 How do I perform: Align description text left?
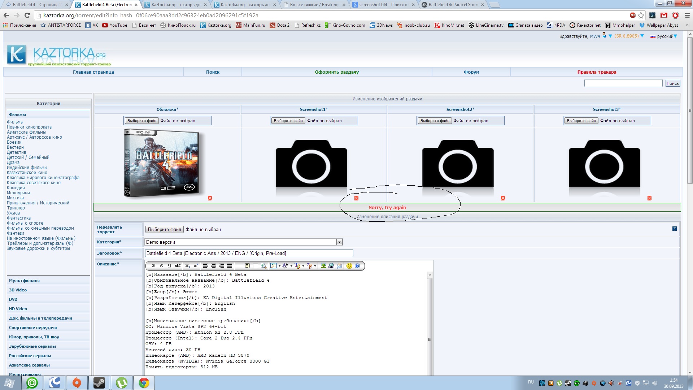pos(206,266)
